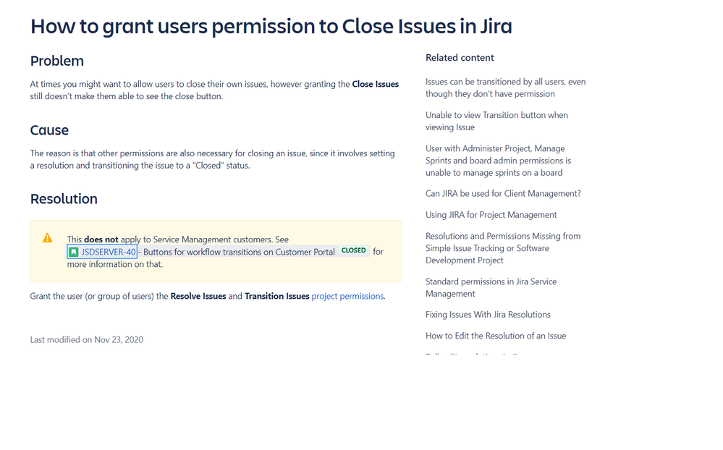Click the 'Resolution' heading
The height and width of the screenshot is (450, 723).
pyautogui.click(x=64, y=199)
